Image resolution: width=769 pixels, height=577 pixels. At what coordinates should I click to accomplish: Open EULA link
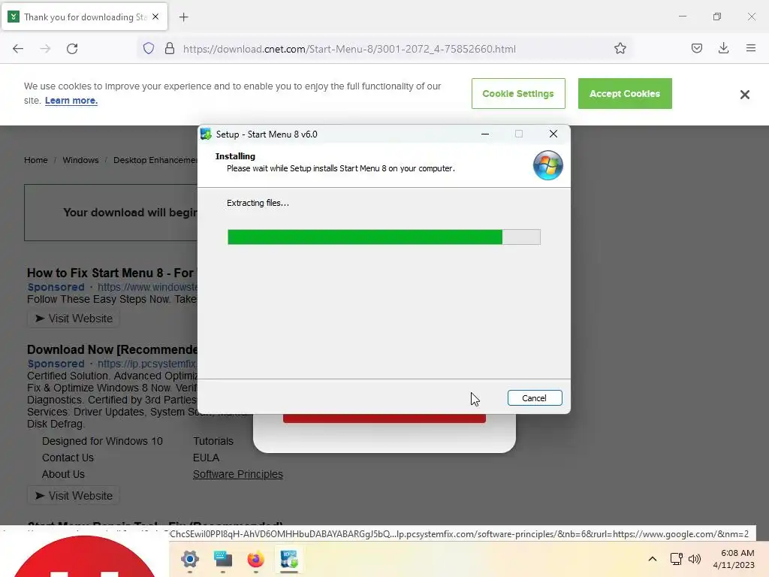[206, 458]
